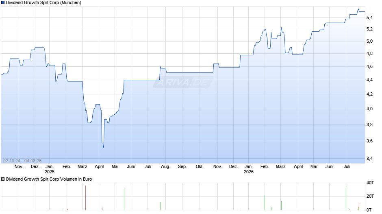382x214 pixels.
Task: Click the 'Aug.' month label on axis
Action: pyautogui.click(x=165, y=167)
